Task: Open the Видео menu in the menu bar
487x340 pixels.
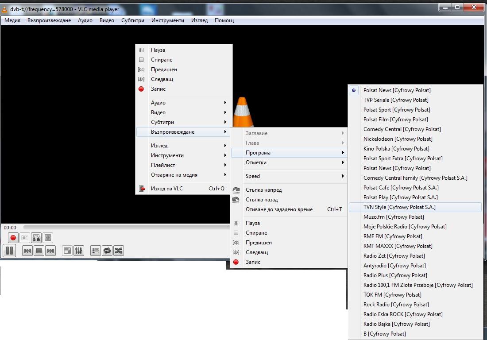Action: point(107,20)
